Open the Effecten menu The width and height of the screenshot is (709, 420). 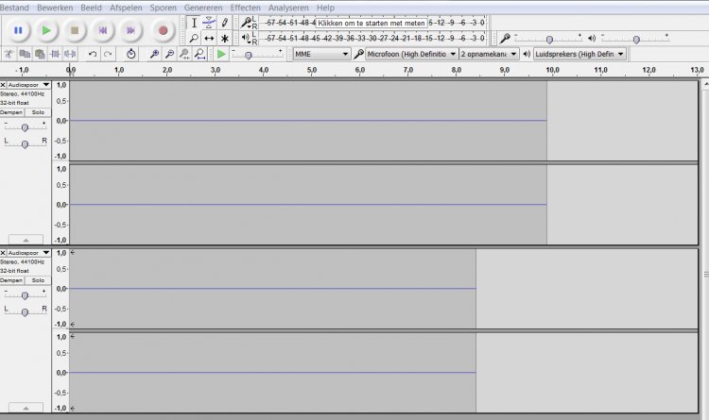point(245,8)
